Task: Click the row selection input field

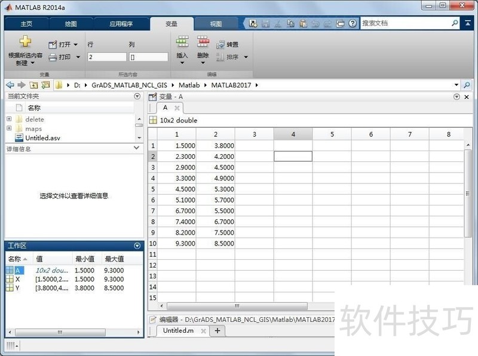Action: pos(107,57)
